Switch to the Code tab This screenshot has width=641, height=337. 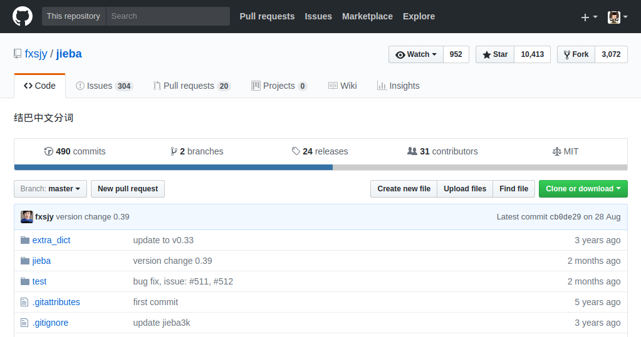click(39, 86)
